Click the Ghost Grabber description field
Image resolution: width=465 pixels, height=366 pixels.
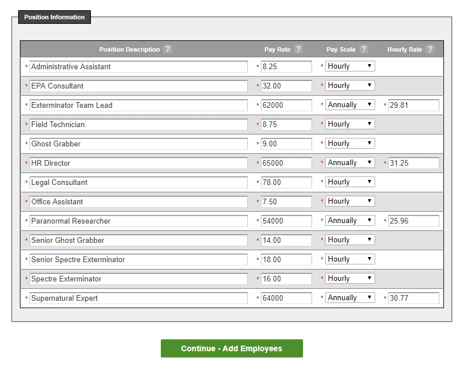[x=139, y=144]
